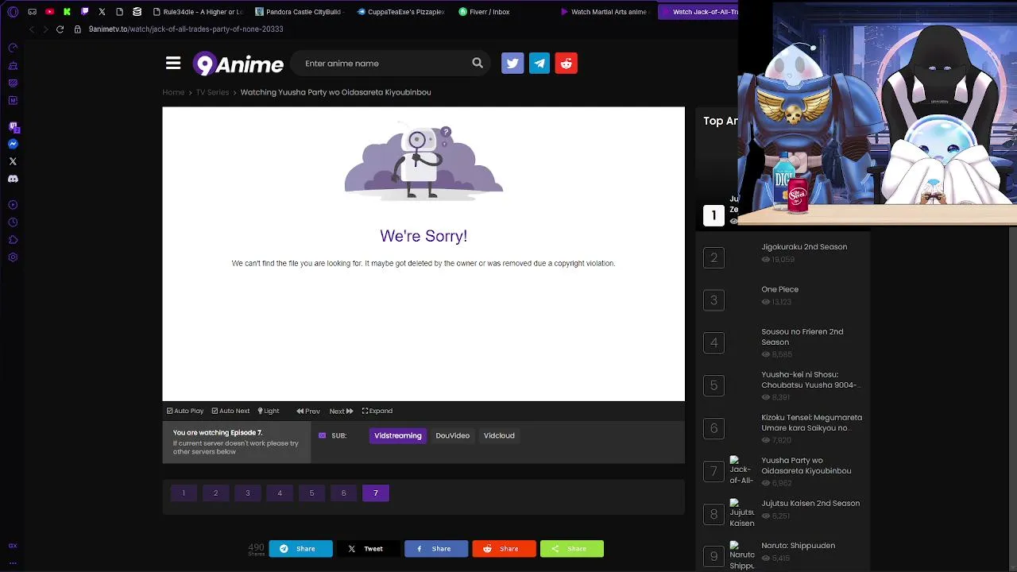Open the Watch Jack-of-All-Tra tab
Image resolution: width=1017 pixels, height=572 pixels.
[x=699, y=12]
